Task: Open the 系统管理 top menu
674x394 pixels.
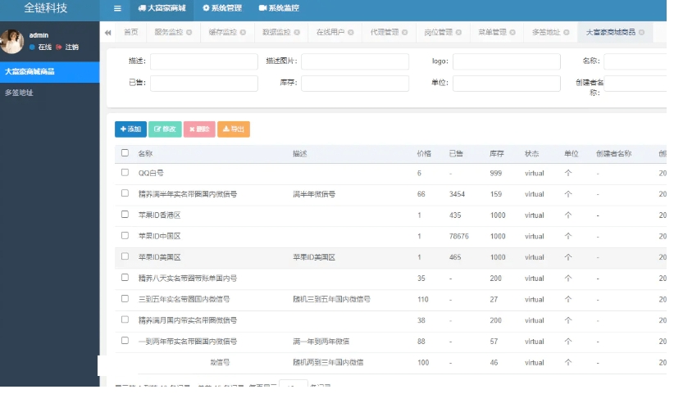Action: point(222,8)
